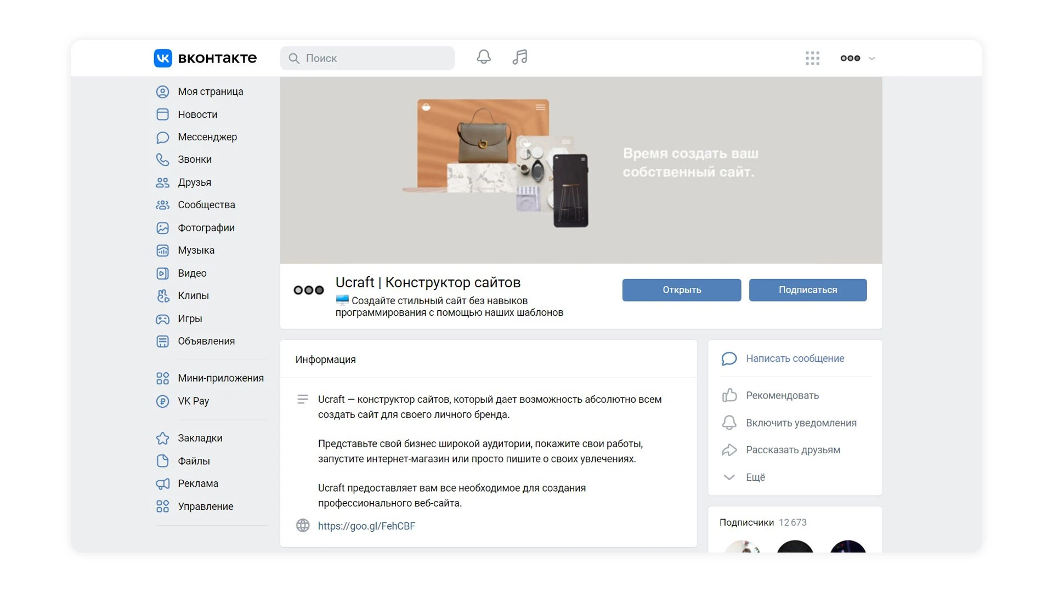Screen dimensions: 1053x592
Task: Click the Игры gamepad icon
Action: click(162, 319)
